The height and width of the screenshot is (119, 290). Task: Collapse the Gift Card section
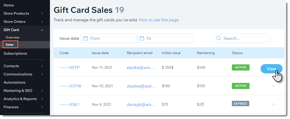[x=42, y=30]
